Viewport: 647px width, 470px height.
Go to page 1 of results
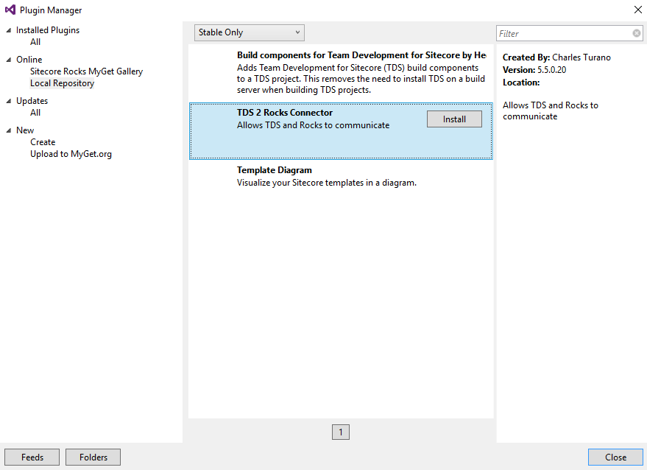pos(340,432)
